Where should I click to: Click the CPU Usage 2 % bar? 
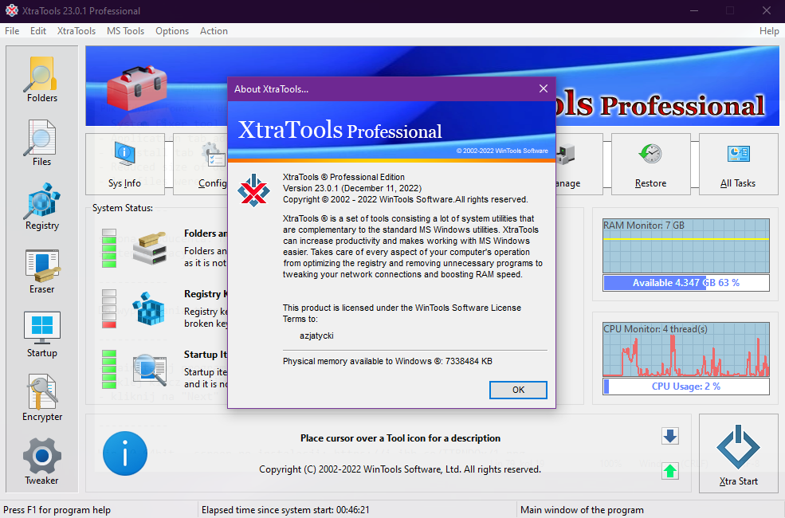click(686, 387)
